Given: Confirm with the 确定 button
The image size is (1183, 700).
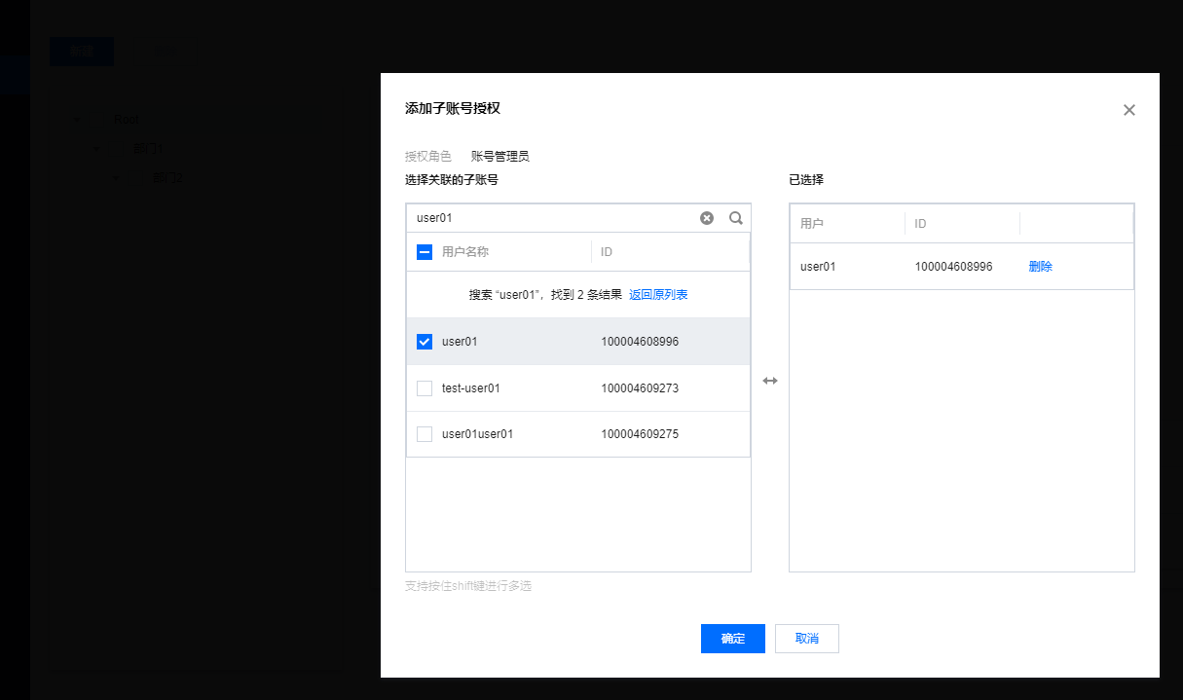Looking at the screenshot, I should tap(732, 639).
